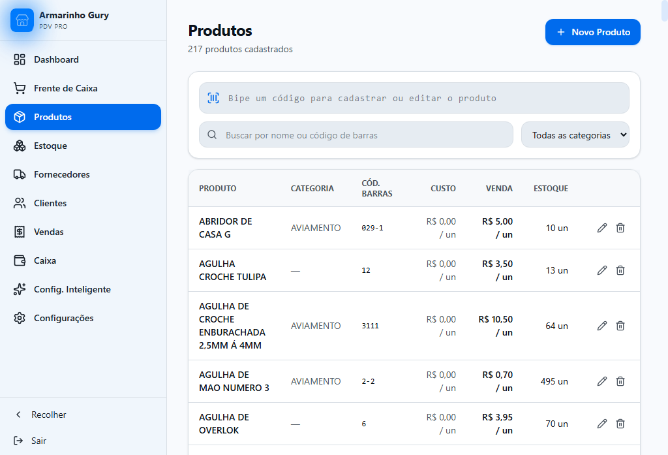Click stock value 13 un
Viewport: 668px width, 455px height.
[557, 270]
